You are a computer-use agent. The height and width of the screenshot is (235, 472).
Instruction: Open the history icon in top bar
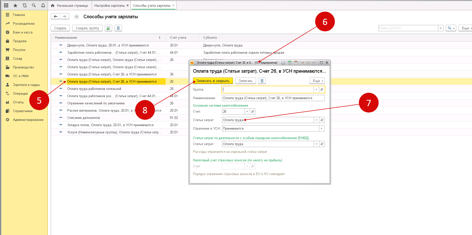tap(24, 5)
